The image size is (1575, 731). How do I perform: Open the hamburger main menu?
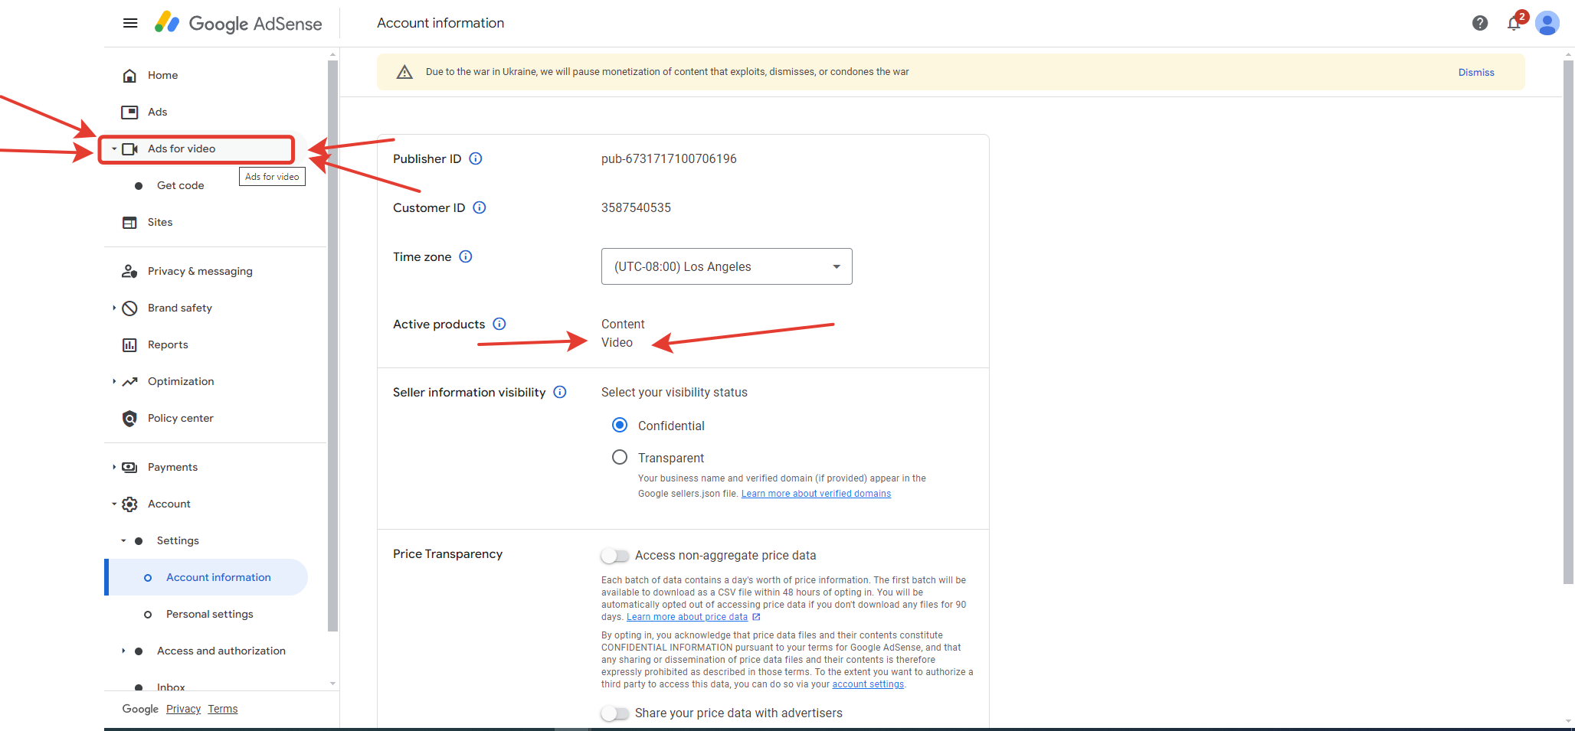point(130,23)
